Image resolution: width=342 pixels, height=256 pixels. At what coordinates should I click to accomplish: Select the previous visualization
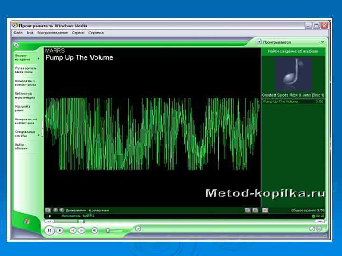point(56,210)
